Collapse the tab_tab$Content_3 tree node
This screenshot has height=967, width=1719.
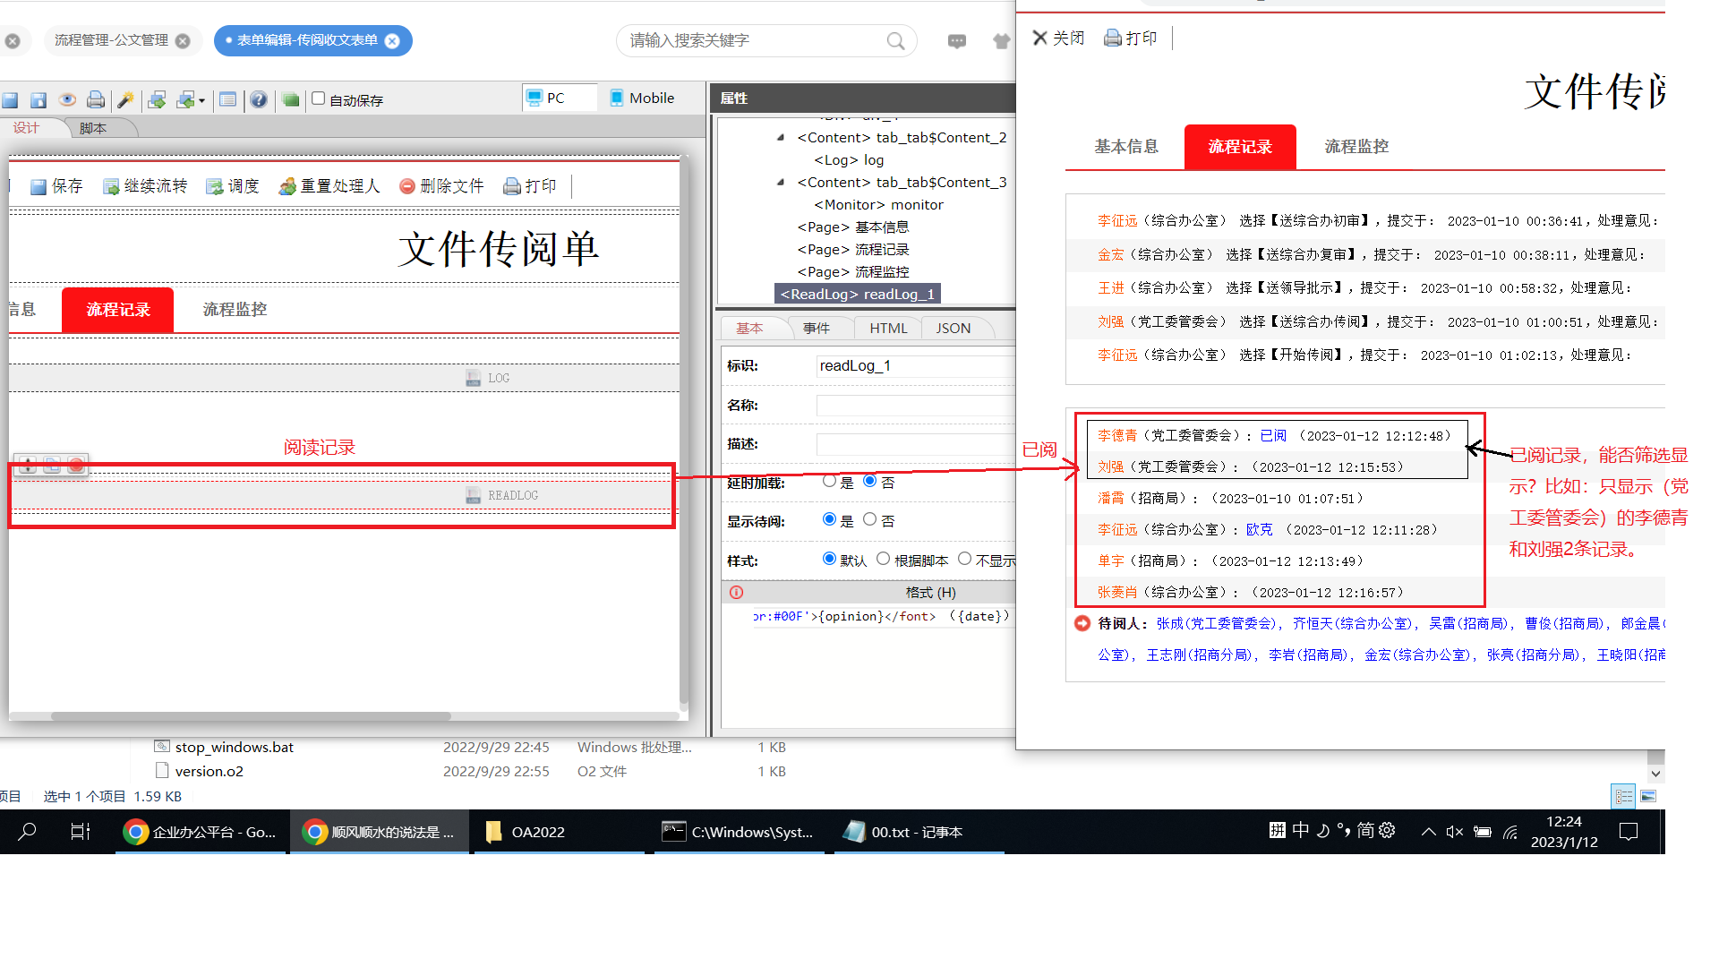click(779, 182)
